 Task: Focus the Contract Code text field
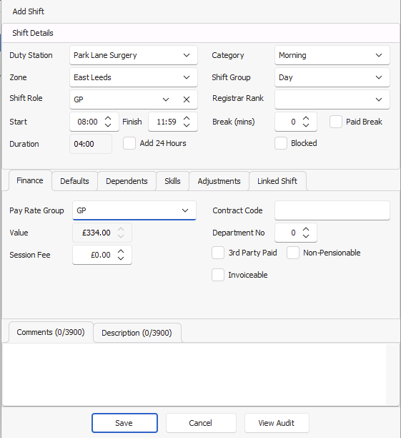[332, 210]
